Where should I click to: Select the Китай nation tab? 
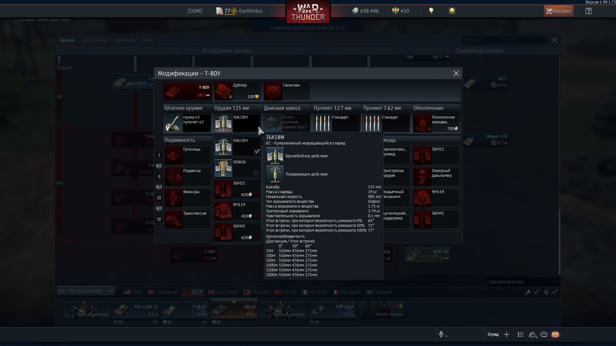point(284,292)
